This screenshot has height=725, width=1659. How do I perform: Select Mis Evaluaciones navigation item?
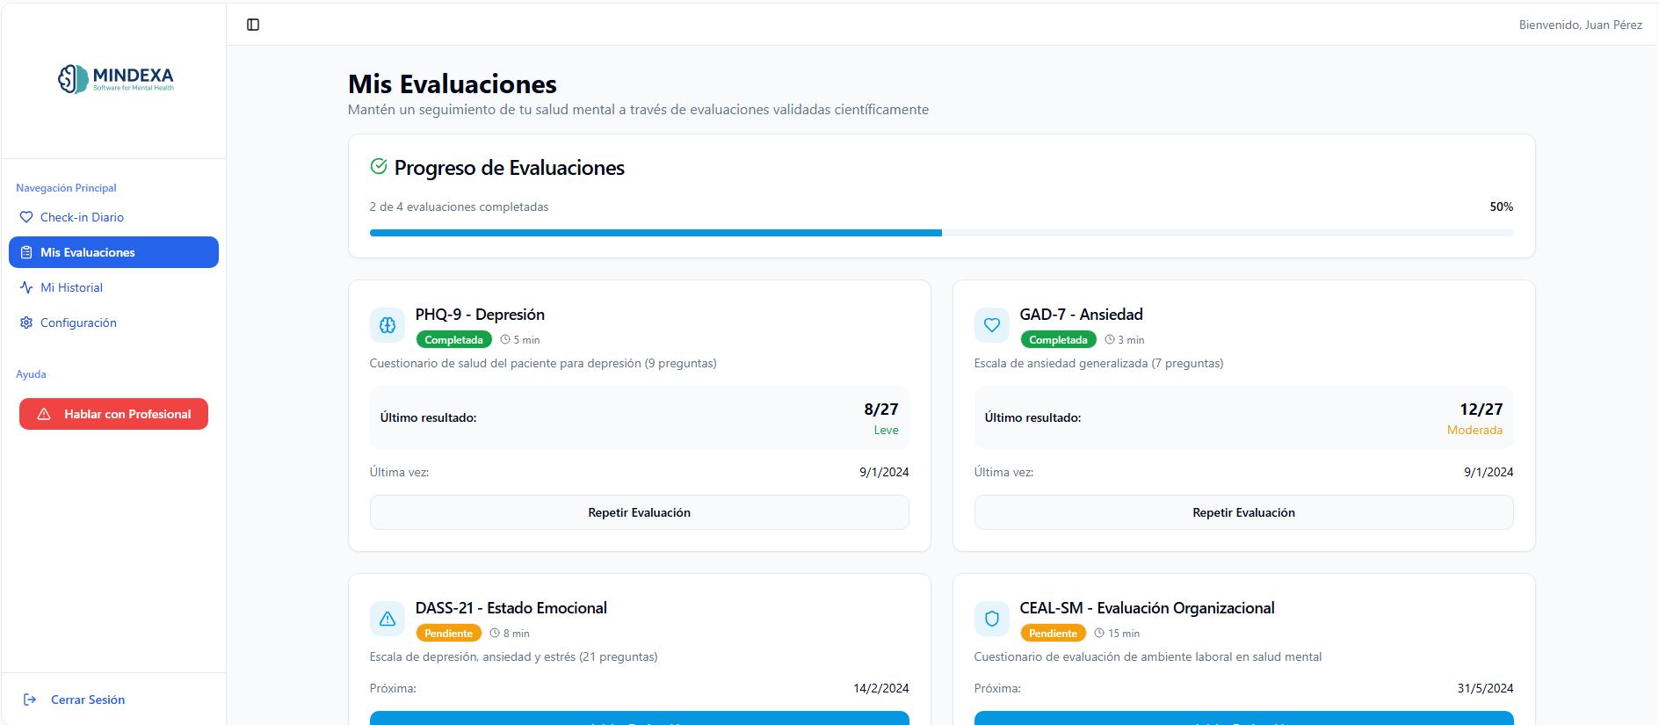pos(113,252)
